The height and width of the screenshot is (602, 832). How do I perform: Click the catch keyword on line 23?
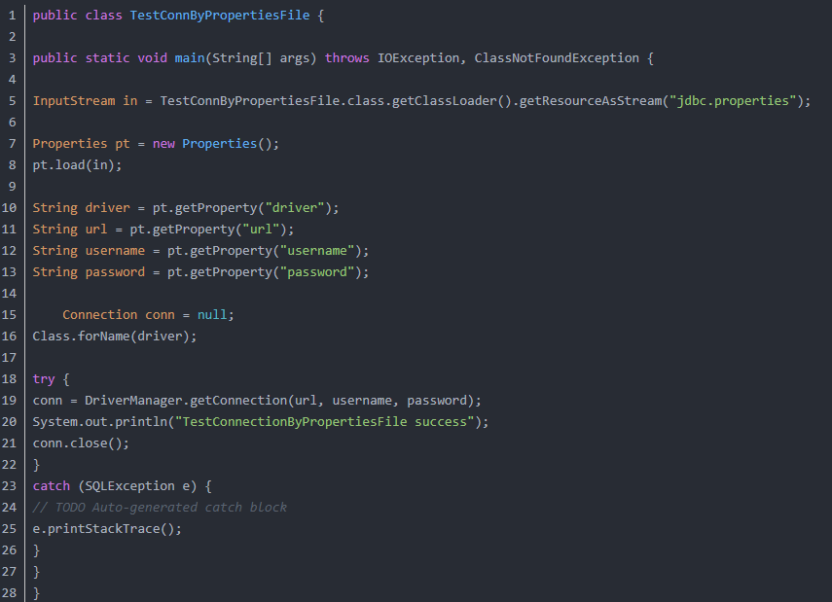52,486
